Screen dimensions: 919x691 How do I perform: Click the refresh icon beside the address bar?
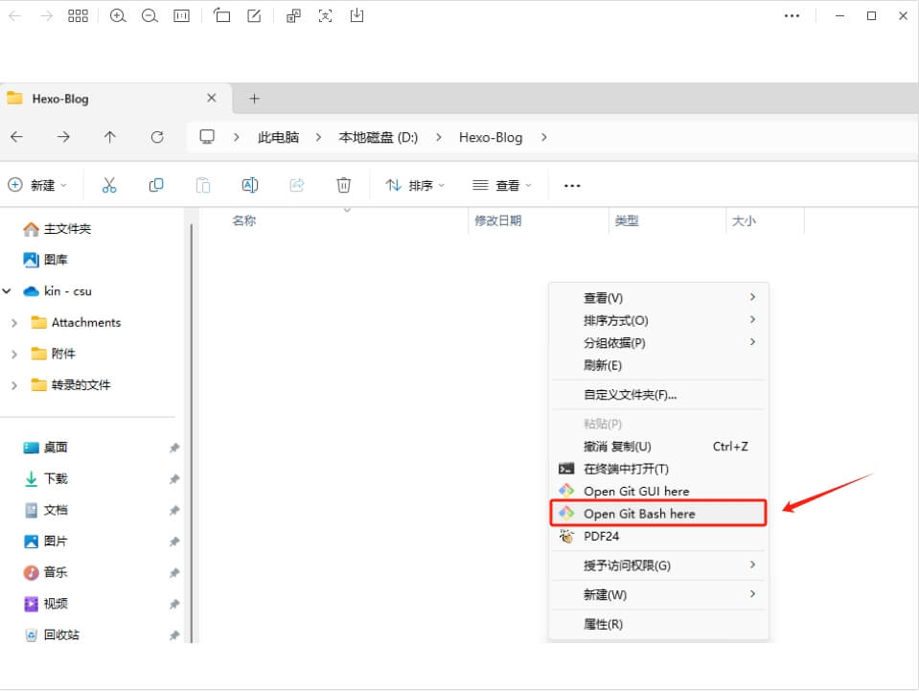[157, 137]
